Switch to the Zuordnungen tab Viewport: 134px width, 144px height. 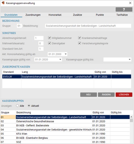(33, 15)
